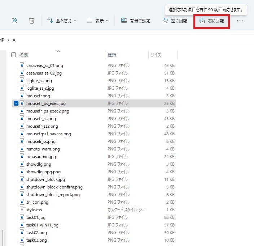Open the three-dot more options menu
The width and height of the screenshot is (254, 246).
point(240,21)
